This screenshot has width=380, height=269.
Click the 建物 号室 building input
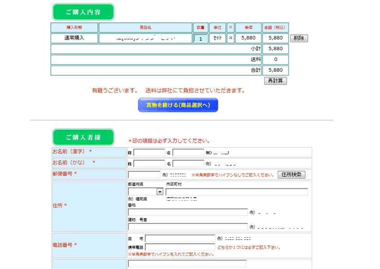(x=188, y=227)
